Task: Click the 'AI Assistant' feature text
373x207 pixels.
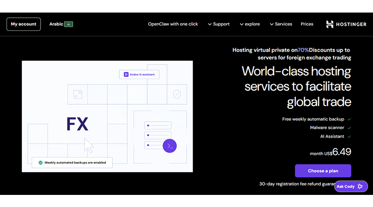Action: (x=332, y=136)
